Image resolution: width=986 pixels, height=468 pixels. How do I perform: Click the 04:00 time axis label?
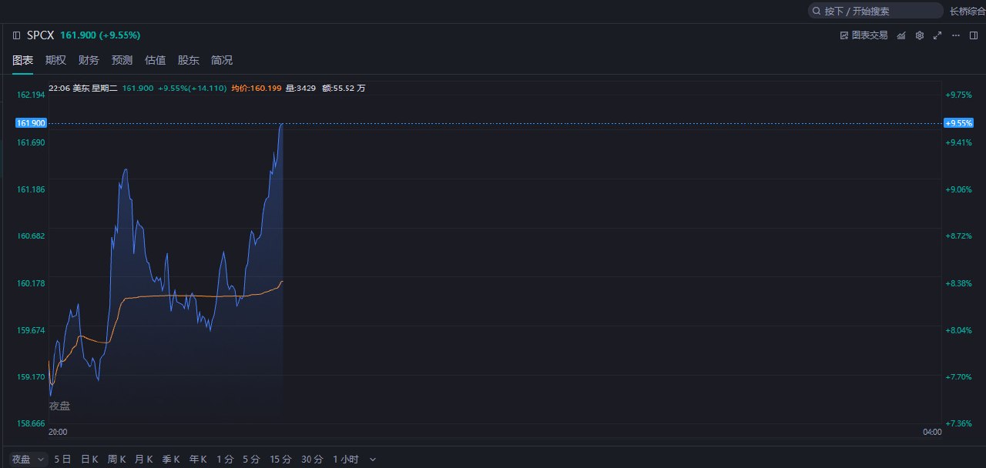click(x=932, y=433)
